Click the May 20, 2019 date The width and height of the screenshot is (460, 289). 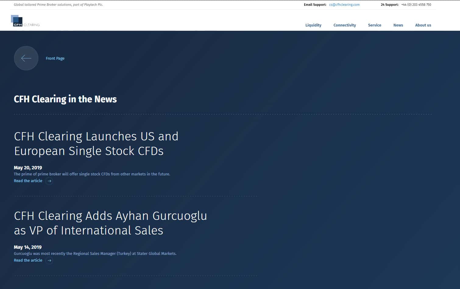[x=28, y=168]
